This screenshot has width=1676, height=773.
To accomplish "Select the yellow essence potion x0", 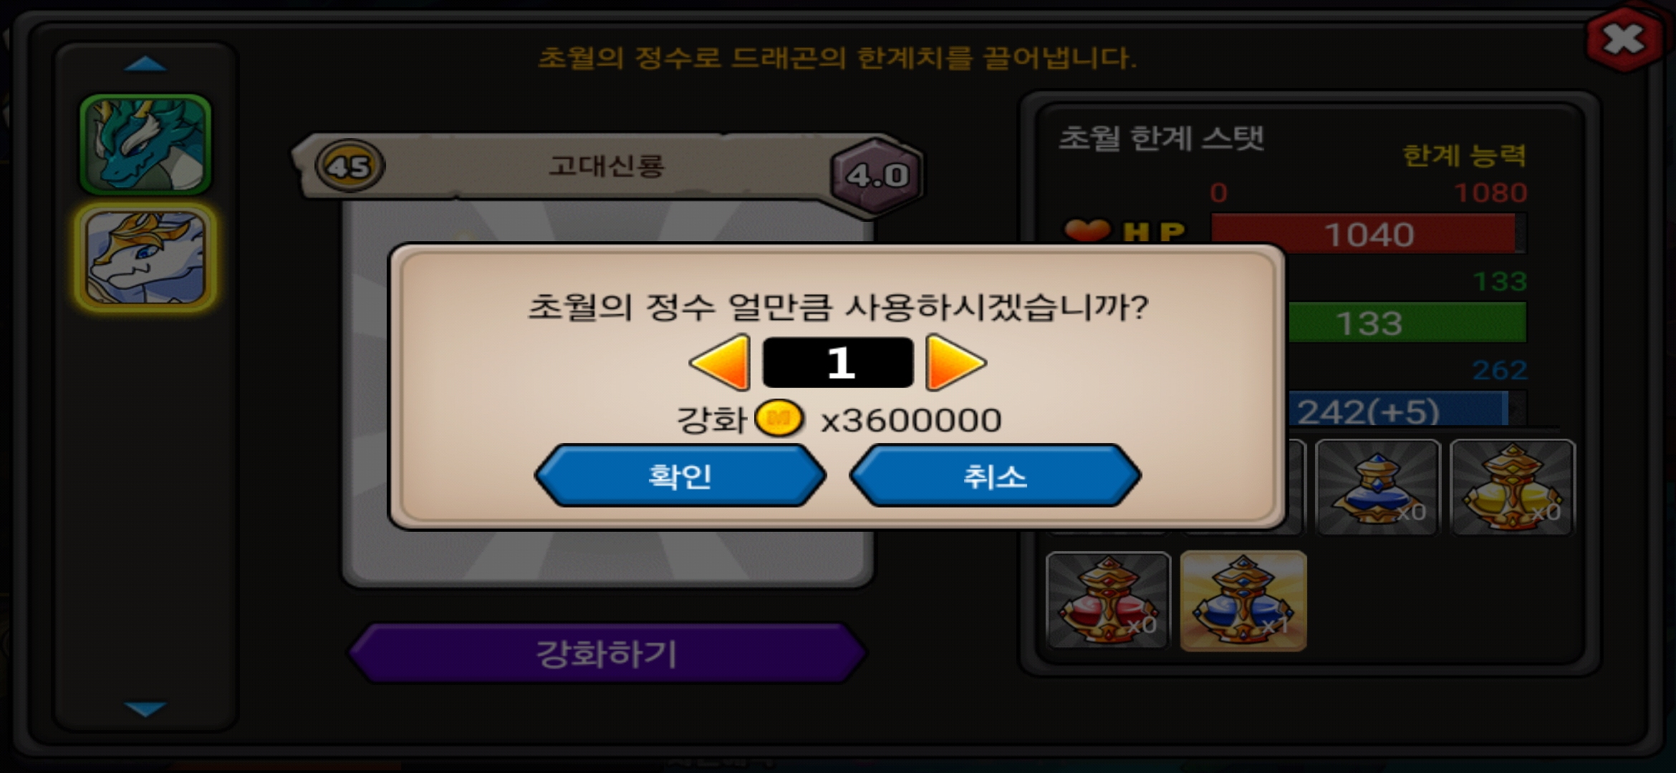I will coord(1512,487).
